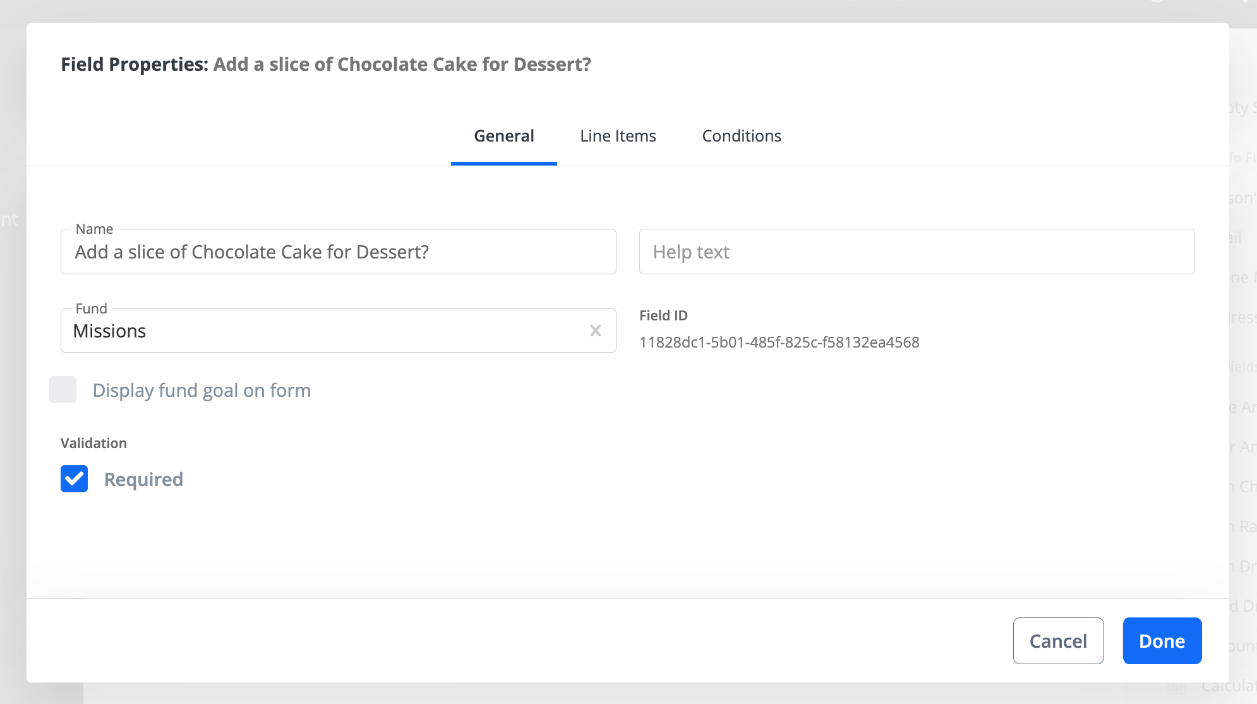
Task: Click the Name floating label
Action: [x=94, y=229]
